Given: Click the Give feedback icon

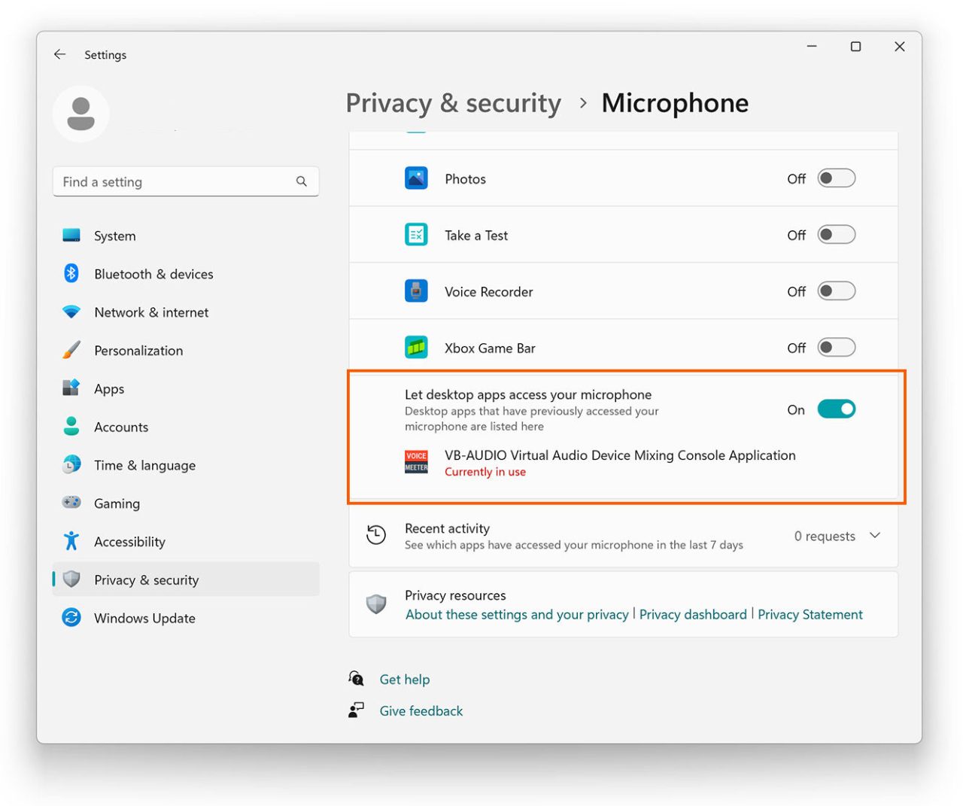Looking at the screenshot, I should point(355,710).
